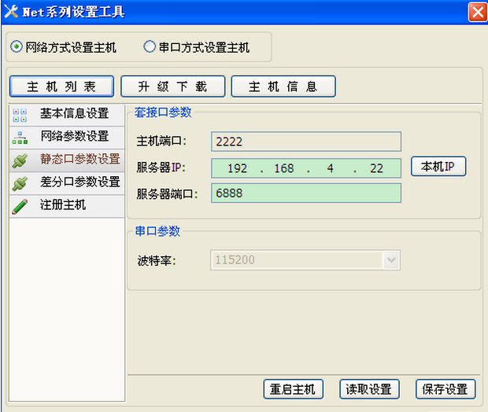This screenshot has width=488, height=412.
Task: Switch to 升级下载 tab
Action: 172,86
